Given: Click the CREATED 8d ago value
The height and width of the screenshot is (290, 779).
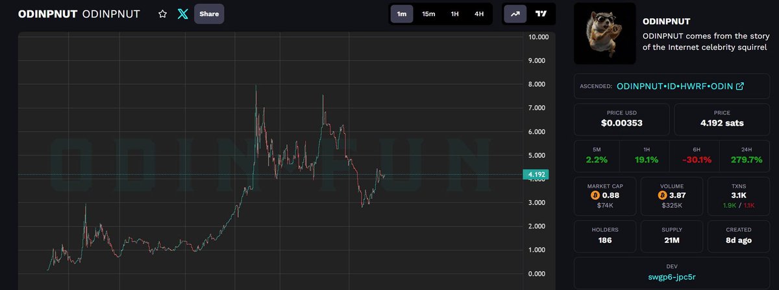Looking at the screenshot, I should click(739, 240).
